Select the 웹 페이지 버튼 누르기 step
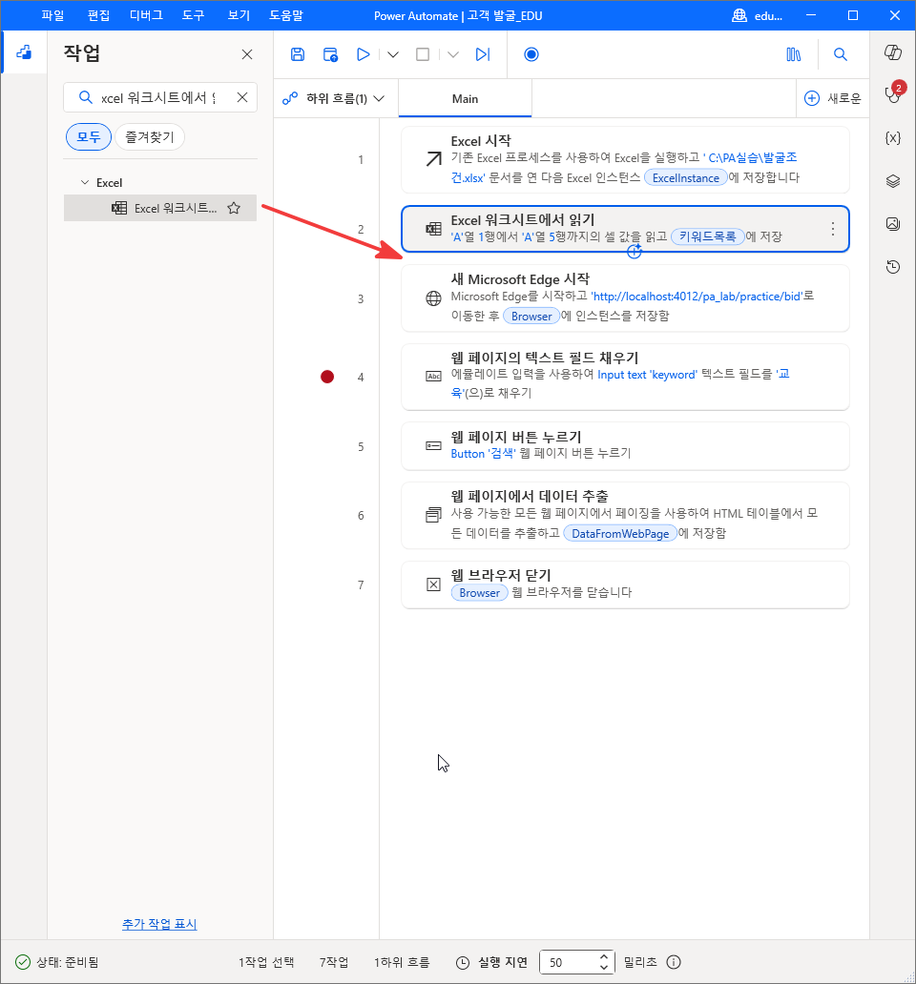The image size is (916, 984). tap(625, 446)
